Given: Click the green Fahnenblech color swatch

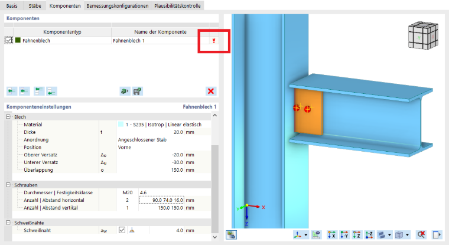Looking at the screenshot, I should click(x=18, y=40).
